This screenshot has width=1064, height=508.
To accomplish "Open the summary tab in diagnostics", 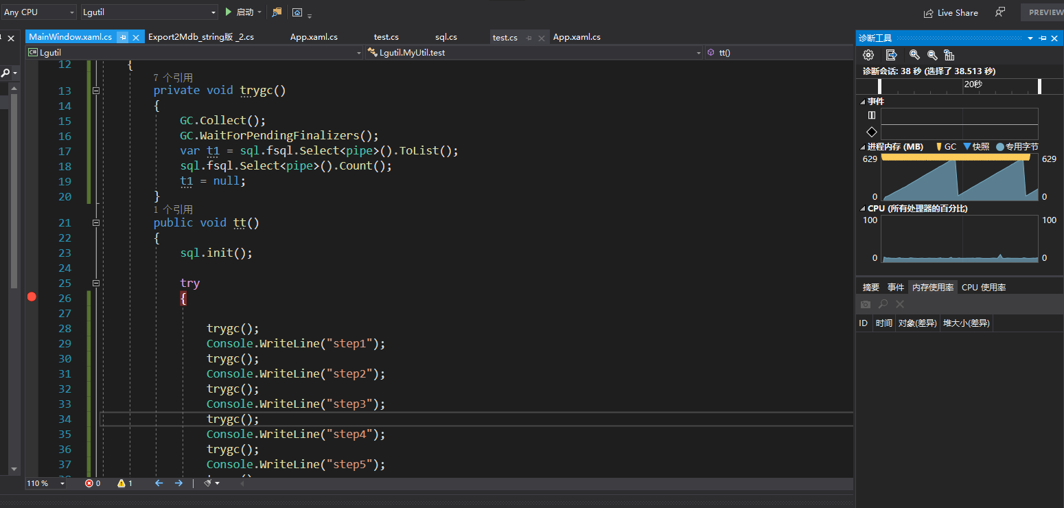I will tap(871, 287).
